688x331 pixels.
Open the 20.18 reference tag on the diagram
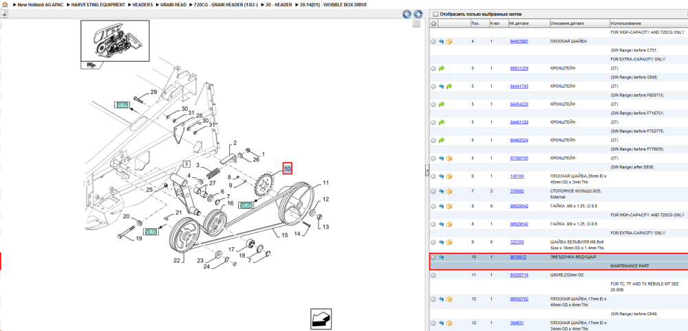point(150,231)
